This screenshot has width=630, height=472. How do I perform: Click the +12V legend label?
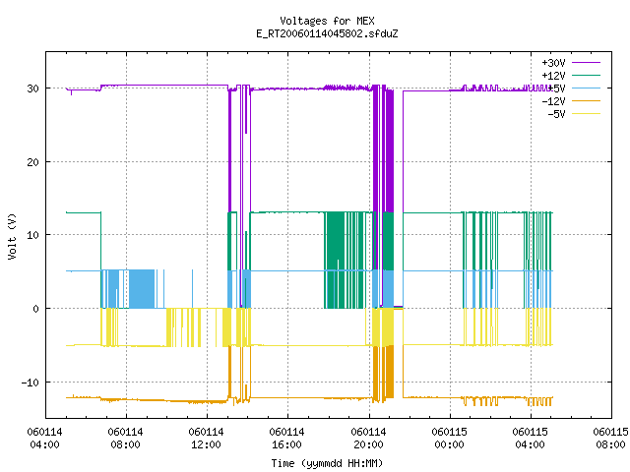553,76
